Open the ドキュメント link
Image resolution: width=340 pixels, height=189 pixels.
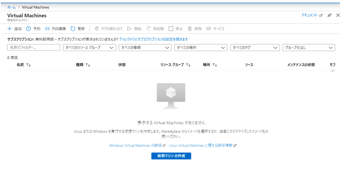pyautogui.click(x=310, y=15)
